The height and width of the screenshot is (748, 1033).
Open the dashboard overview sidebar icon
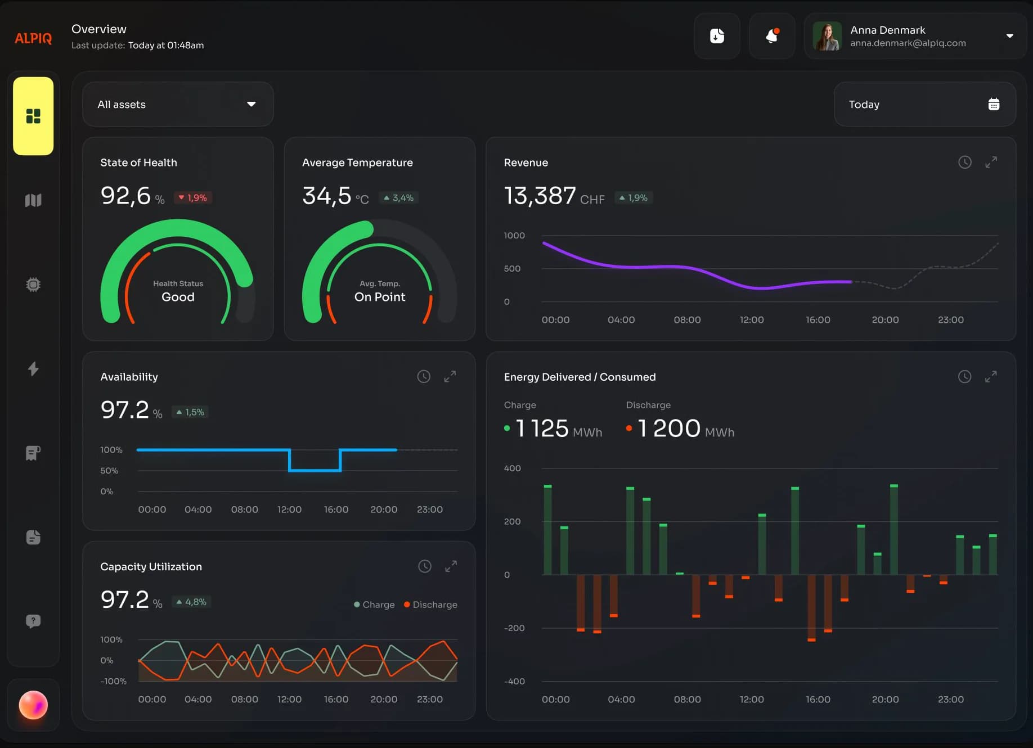pyautogui.click(x=33, y=116)
